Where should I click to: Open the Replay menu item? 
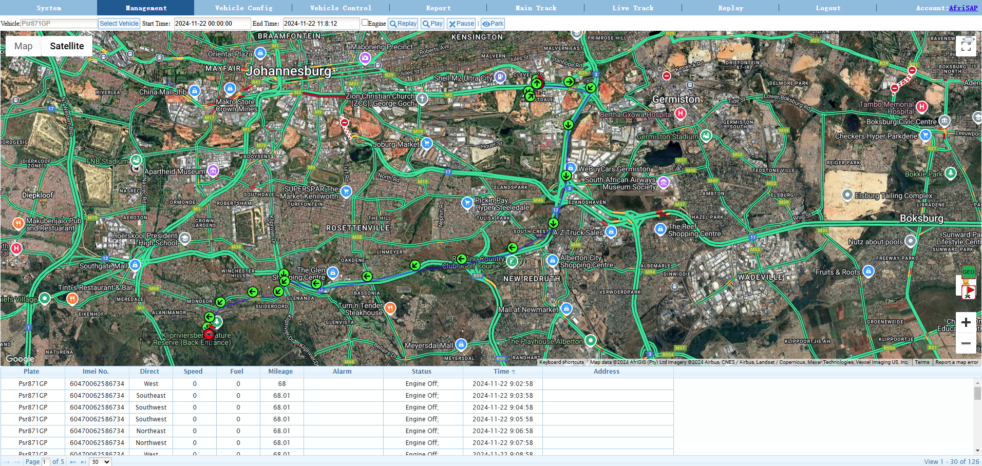tap(730, 8)
